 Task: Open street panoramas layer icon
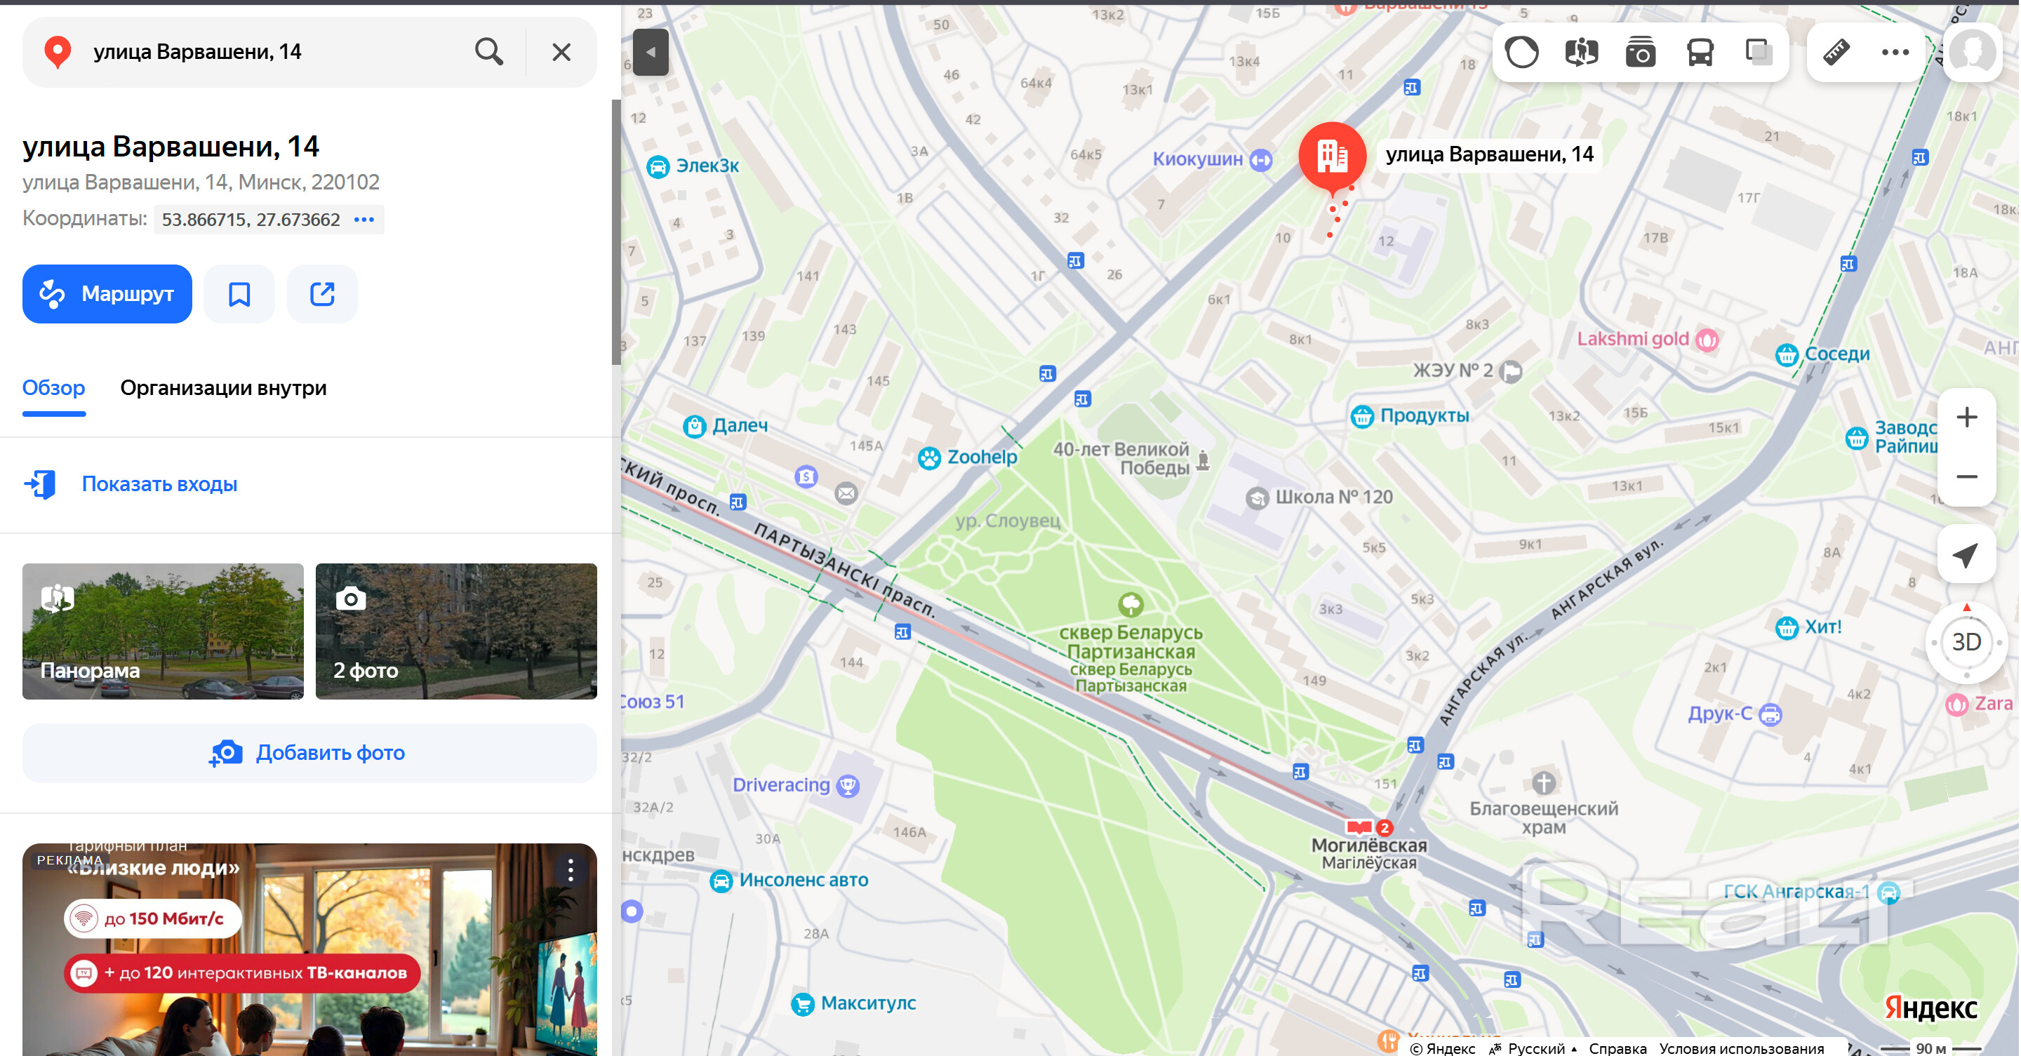click(x=1581, y=53)
